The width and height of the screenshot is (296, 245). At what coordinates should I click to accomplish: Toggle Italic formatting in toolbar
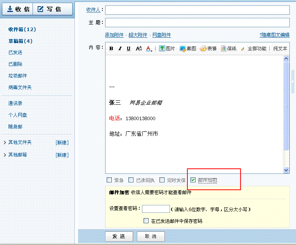coord(120,49)
